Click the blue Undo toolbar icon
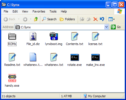The image size is (126, 100). (102, 19)
